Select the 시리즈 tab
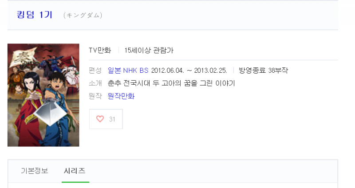355x188 pixels. pyautogui.click(x=75, y=171)
